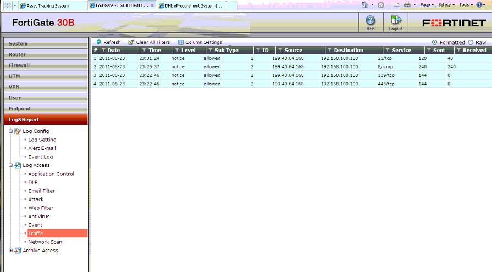Open Column Settings icon
492x272 pixels.
pyautogui.click(x=181, y=42)
